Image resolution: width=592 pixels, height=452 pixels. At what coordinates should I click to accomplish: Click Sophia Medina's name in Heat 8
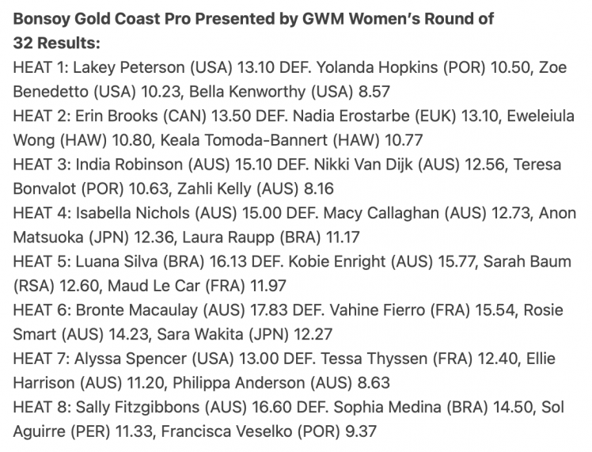[x=387, y=407]
